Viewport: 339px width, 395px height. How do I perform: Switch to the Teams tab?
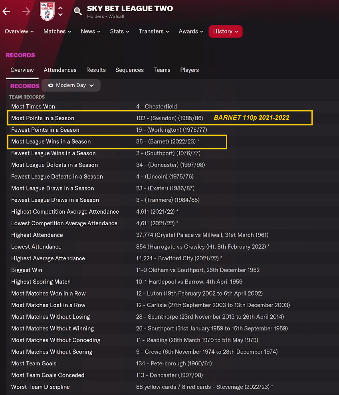[x=162, y=70]
